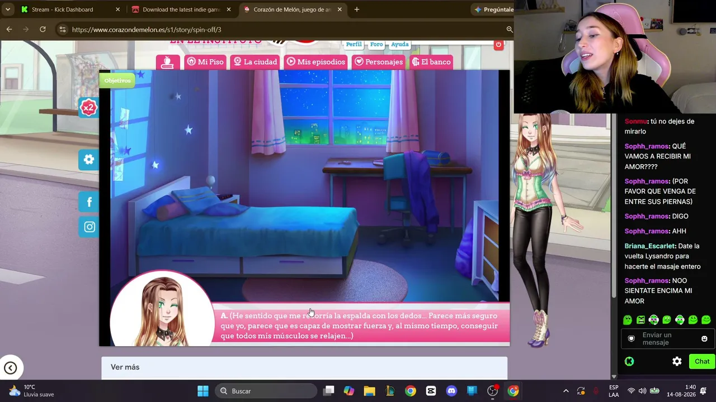
Task: Click the Kick logo icon below chat
Action: [x=629, y=361]
